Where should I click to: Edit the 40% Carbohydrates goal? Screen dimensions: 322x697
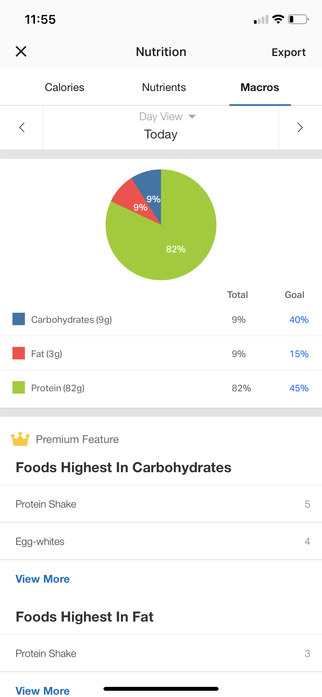(299, 320)
